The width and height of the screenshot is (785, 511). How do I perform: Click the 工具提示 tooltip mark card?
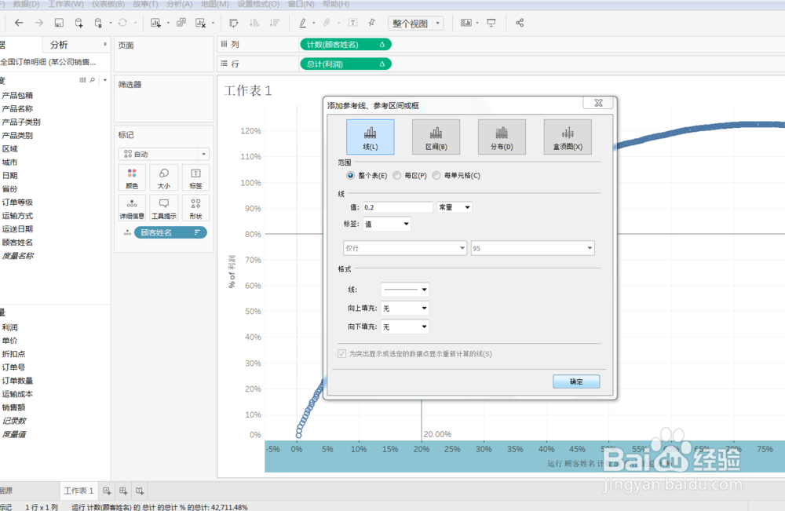164,208
